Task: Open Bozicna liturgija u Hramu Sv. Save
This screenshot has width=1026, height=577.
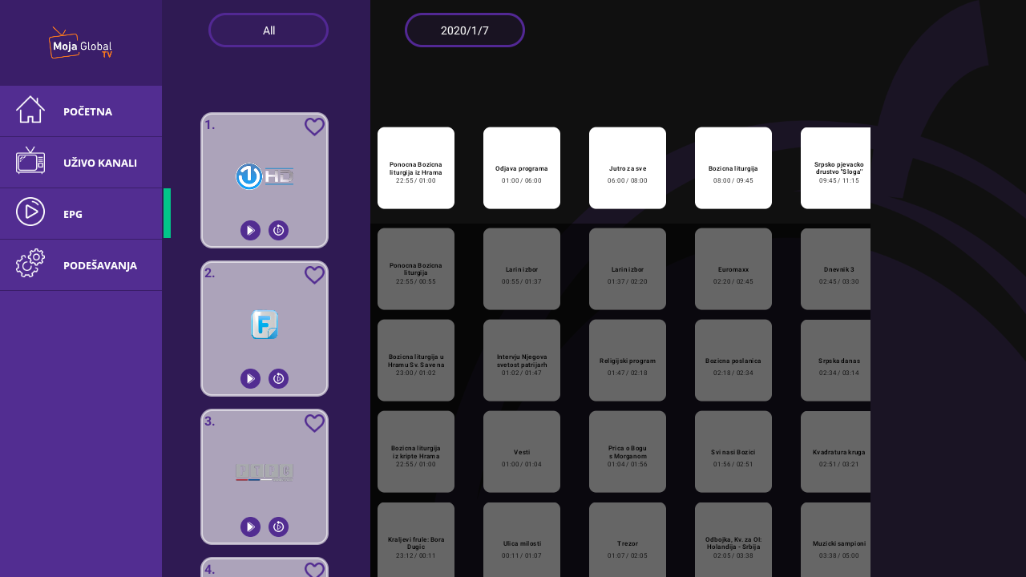Action: point(416,361)
